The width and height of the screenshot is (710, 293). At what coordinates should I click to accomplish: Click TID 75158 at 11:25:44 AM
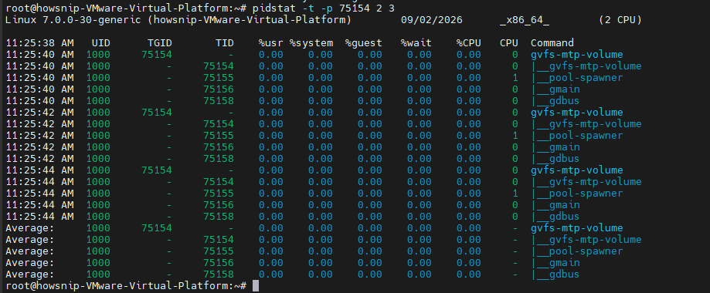tap(219, 217)
